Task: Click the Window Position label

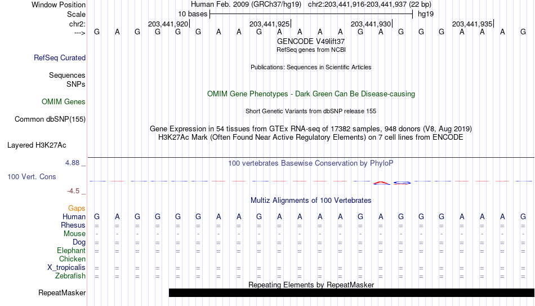Action: (x=59, y=5)
